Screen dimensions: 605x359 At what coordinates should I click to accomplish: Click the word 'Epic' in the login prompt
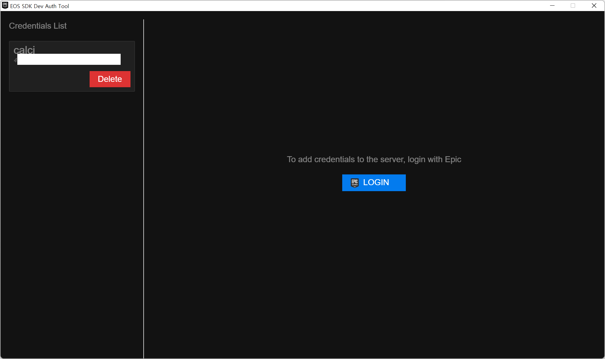[x=453, y=159]
